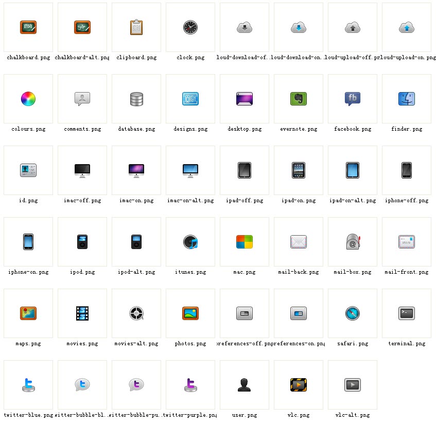Select the "itunes.png" file name label
Image resolution: width=436 pixels, height=425 pixels.
(x=190, y=272)
